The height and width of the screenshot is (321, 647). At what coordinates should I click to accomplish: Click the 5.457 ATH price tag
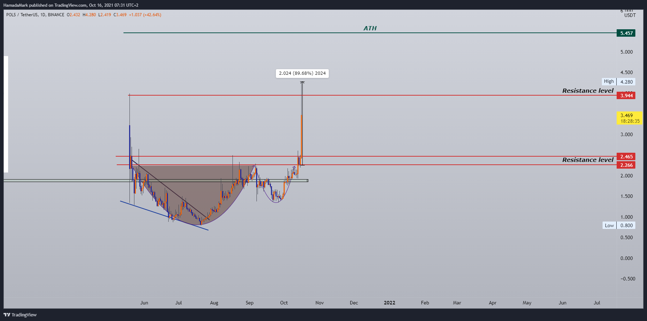pos(626,33)
